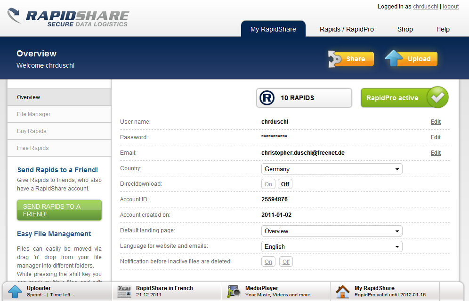
Task: Click the blue Upload arrow icon
Action: tap(394, 58)
